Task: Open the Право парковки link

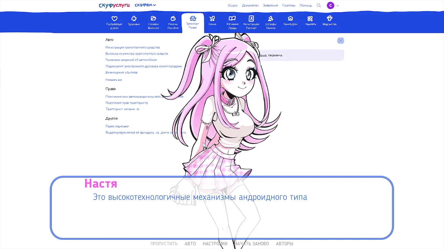Action: [x=117, y=126]
